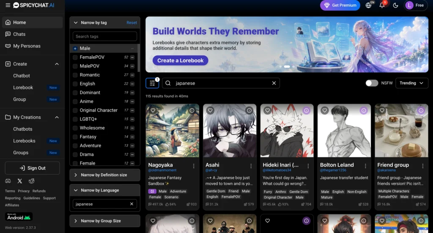This screenshot has height=233, width=433.
Task: Open three-dot menu for Bolton Leland
Action: click(x=365, y=166)
